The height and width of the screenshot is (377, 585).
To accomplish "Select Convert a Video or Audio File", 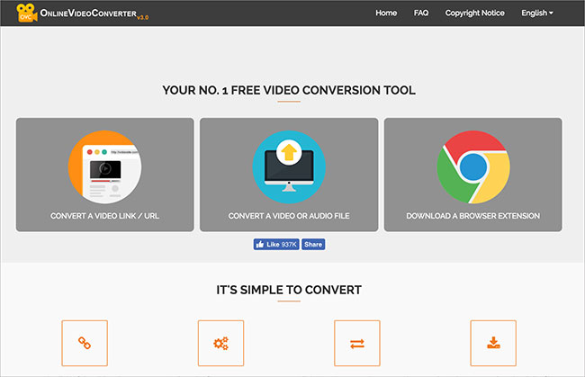I will point(289,175).
